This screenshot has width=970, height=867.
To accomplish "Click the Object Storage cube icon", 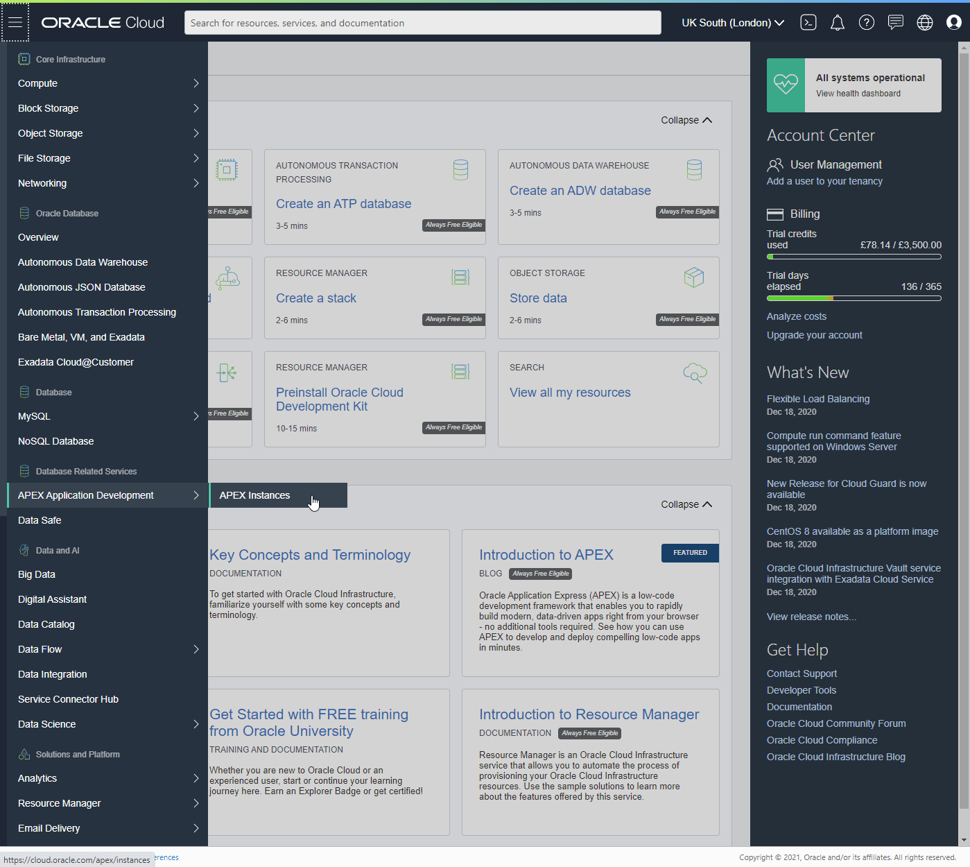I will [x=694, y=277].
